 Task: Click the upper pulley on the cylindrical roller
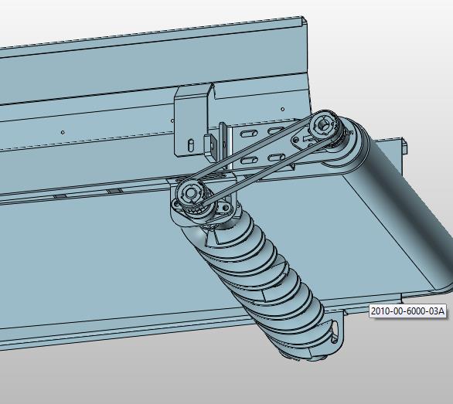pos(324,125)
